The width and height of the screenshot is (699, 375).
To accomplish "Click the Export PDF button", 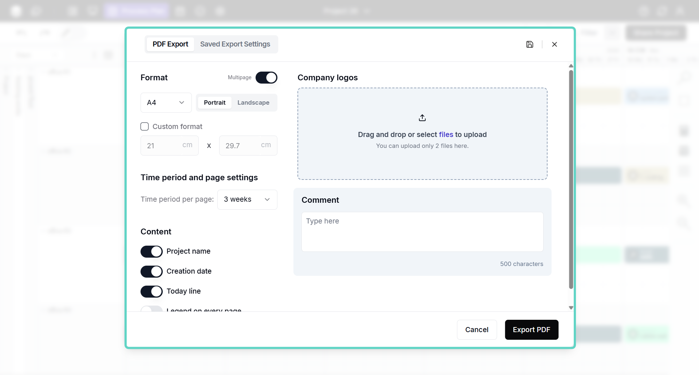I will coord(532,330).
